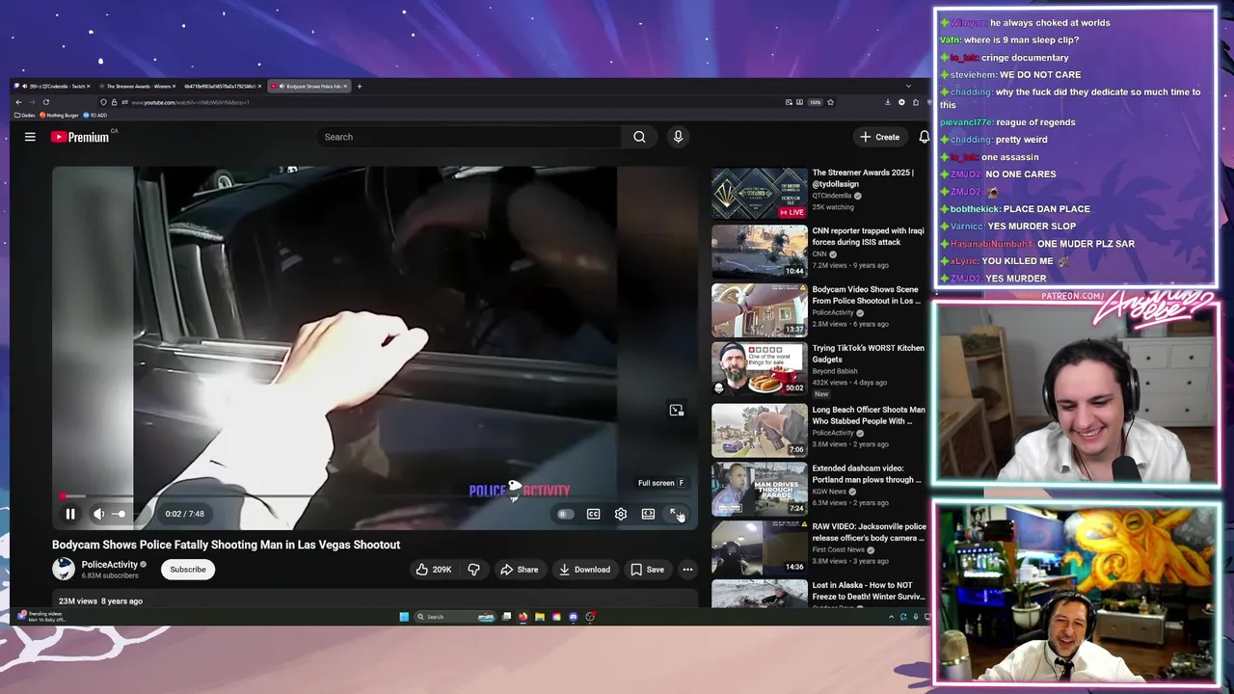The height and width of the screenshot is (694, 1234).
Task: Subscribe to PoliceActivity
Action: tap(188, 570)
